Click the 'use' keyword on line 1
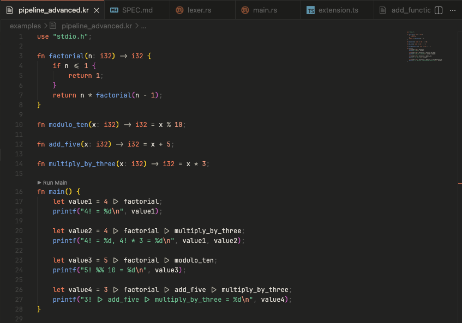 click(43, 36)
